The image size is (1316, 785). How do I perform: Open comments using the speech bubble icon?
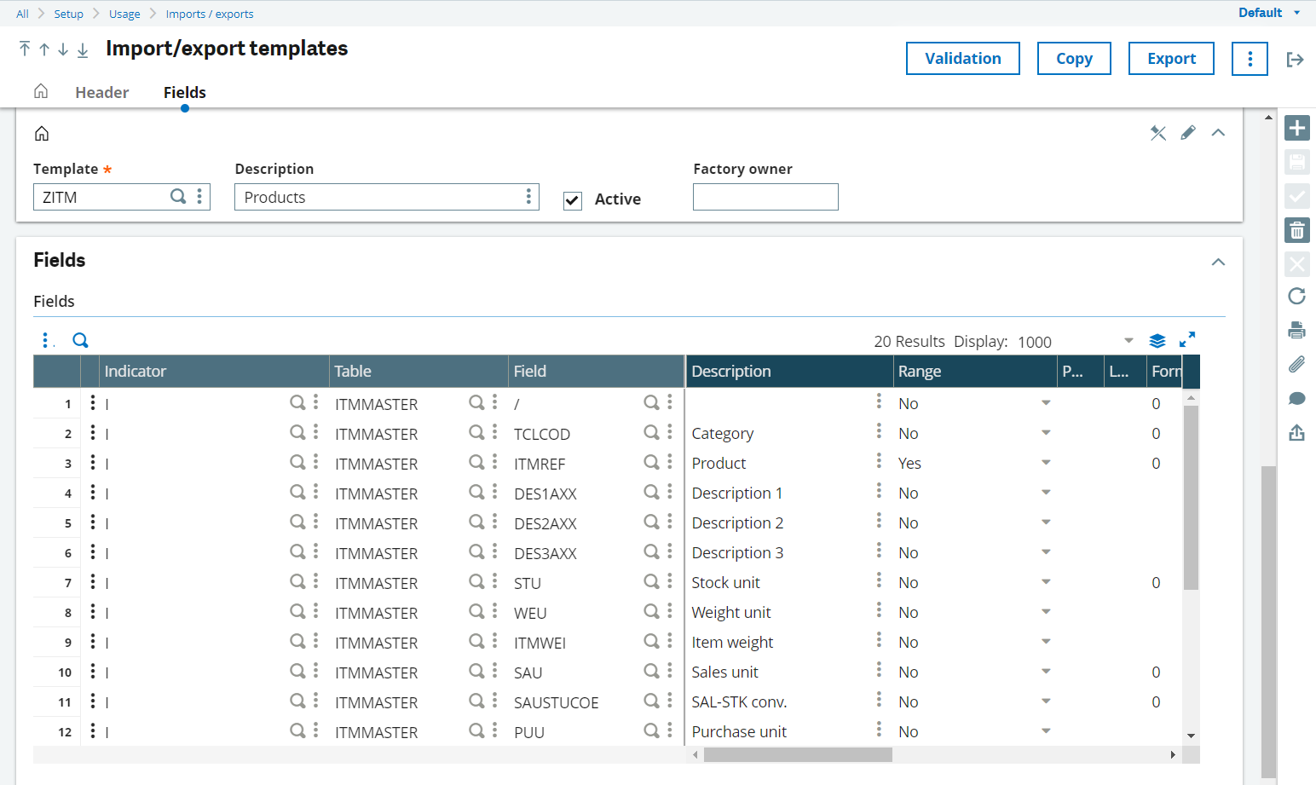coord(1296,398)
